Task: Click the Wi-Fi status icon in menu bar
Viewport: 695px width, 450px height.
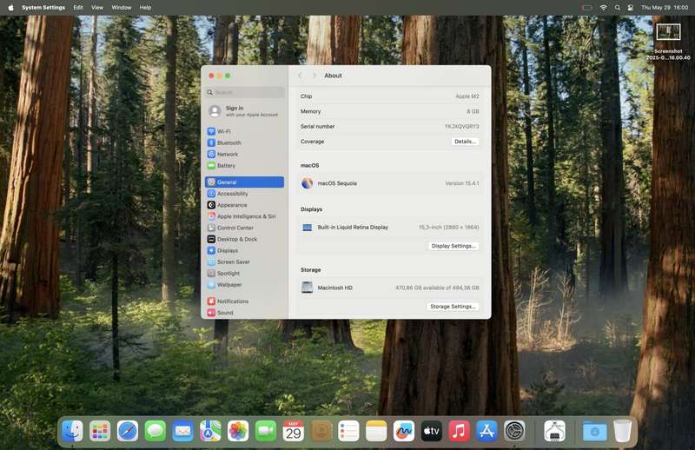Action: tap(603, 8)
